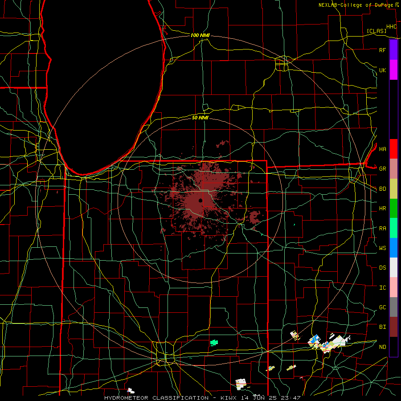
Task: Click the 'UK' legend label
Action: (x=382, y=70)
